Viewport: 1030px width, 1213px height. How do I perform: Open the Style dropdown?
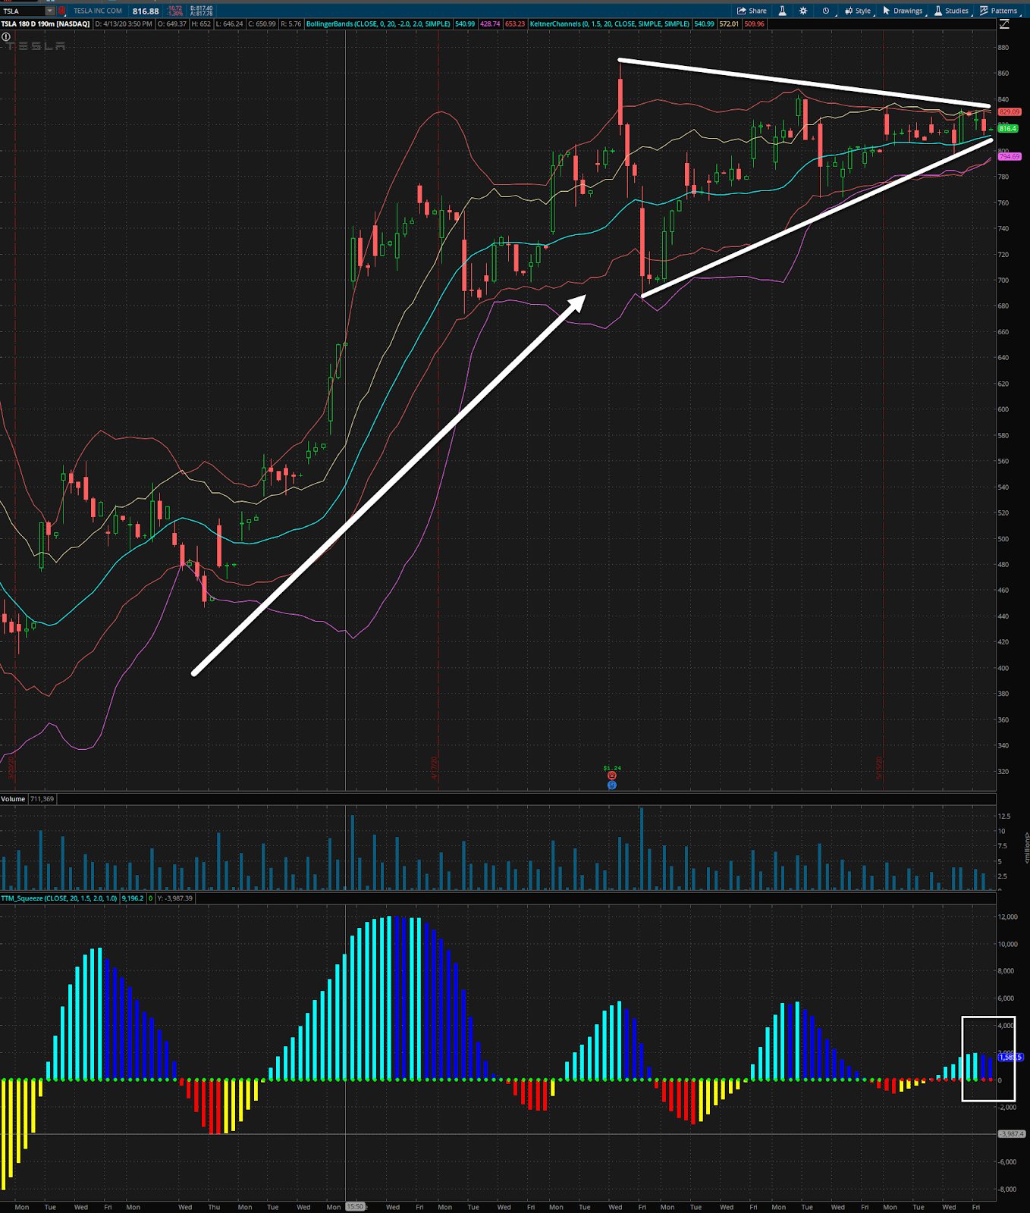pyautogui.click(x=859, y=11)
